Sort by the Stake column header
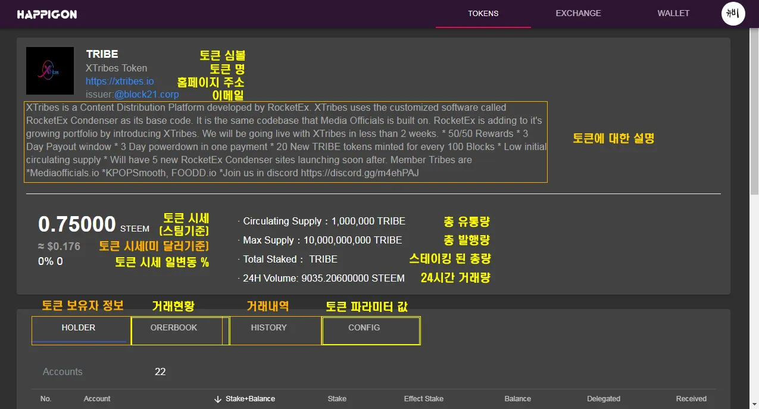The image size is (759, 409). click(337, 399)
